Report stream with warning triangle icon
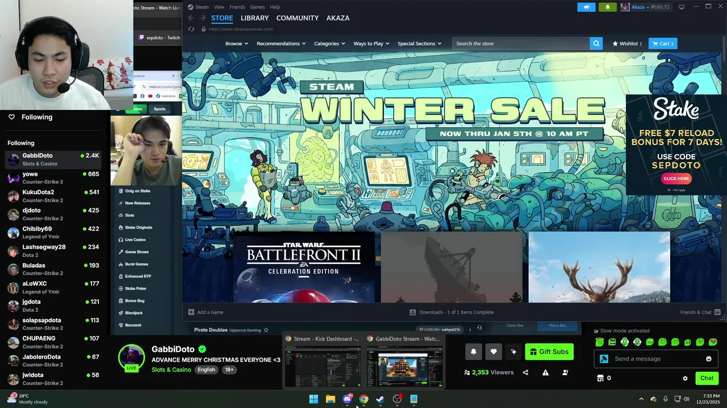 (545, 372)
